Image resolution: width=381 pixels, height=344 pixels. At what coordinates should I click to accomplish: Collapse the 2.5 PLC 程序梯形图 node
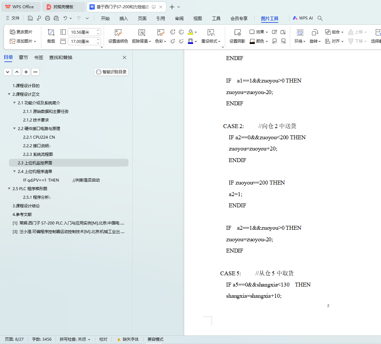(x=9, y=189)
